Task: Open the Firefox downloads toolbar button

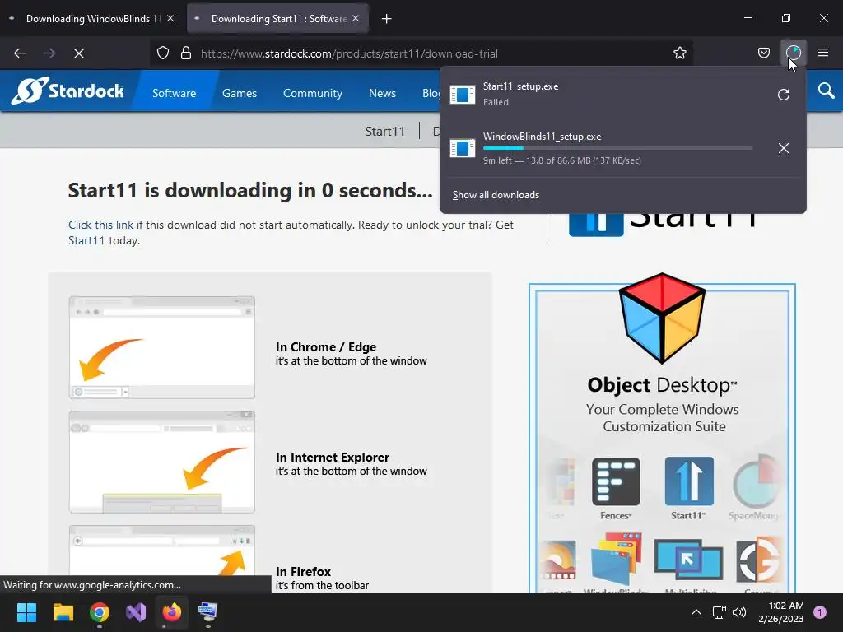Action: (x=794, y=53)
